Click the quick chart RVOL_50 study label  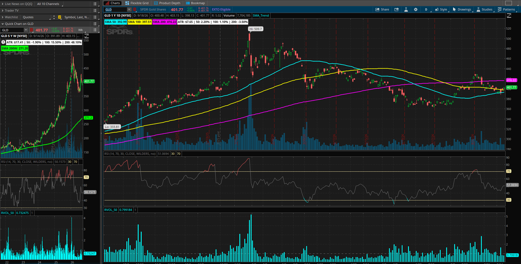(x=8, y=213)
